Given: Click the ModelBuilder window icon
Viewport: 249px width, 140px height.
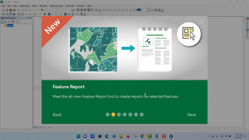Looking at the screenshot, I should click(x=96, y=10).
